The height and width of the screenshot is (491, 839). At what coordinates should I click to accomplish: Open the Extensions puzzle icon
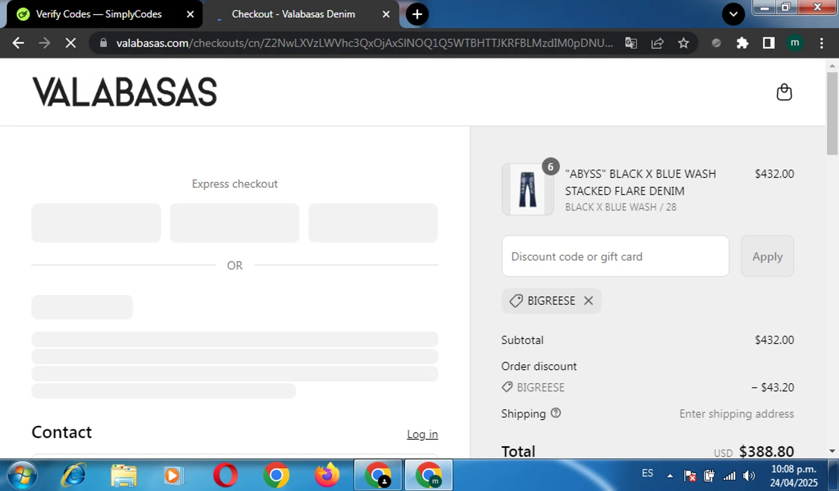(x=742, y=43)
